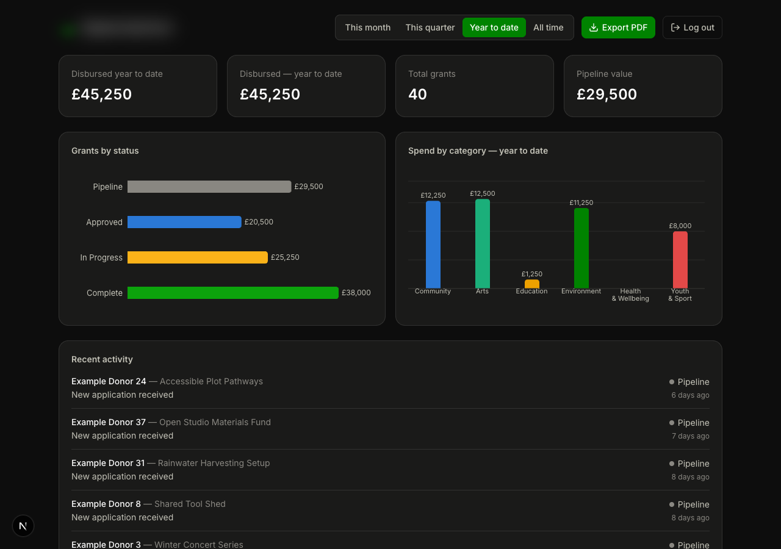The image size is (781, 549).
Task: Click the Pipeline gray status bar
Action: click(x=209, y=187)
